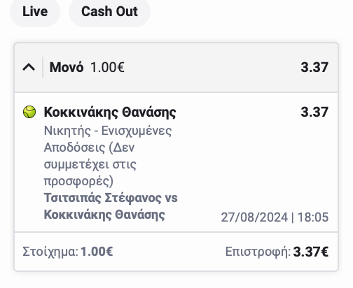Click the 1.00€ stake value in the footer
Screen dimensions: 353x288
coord(97,252)
